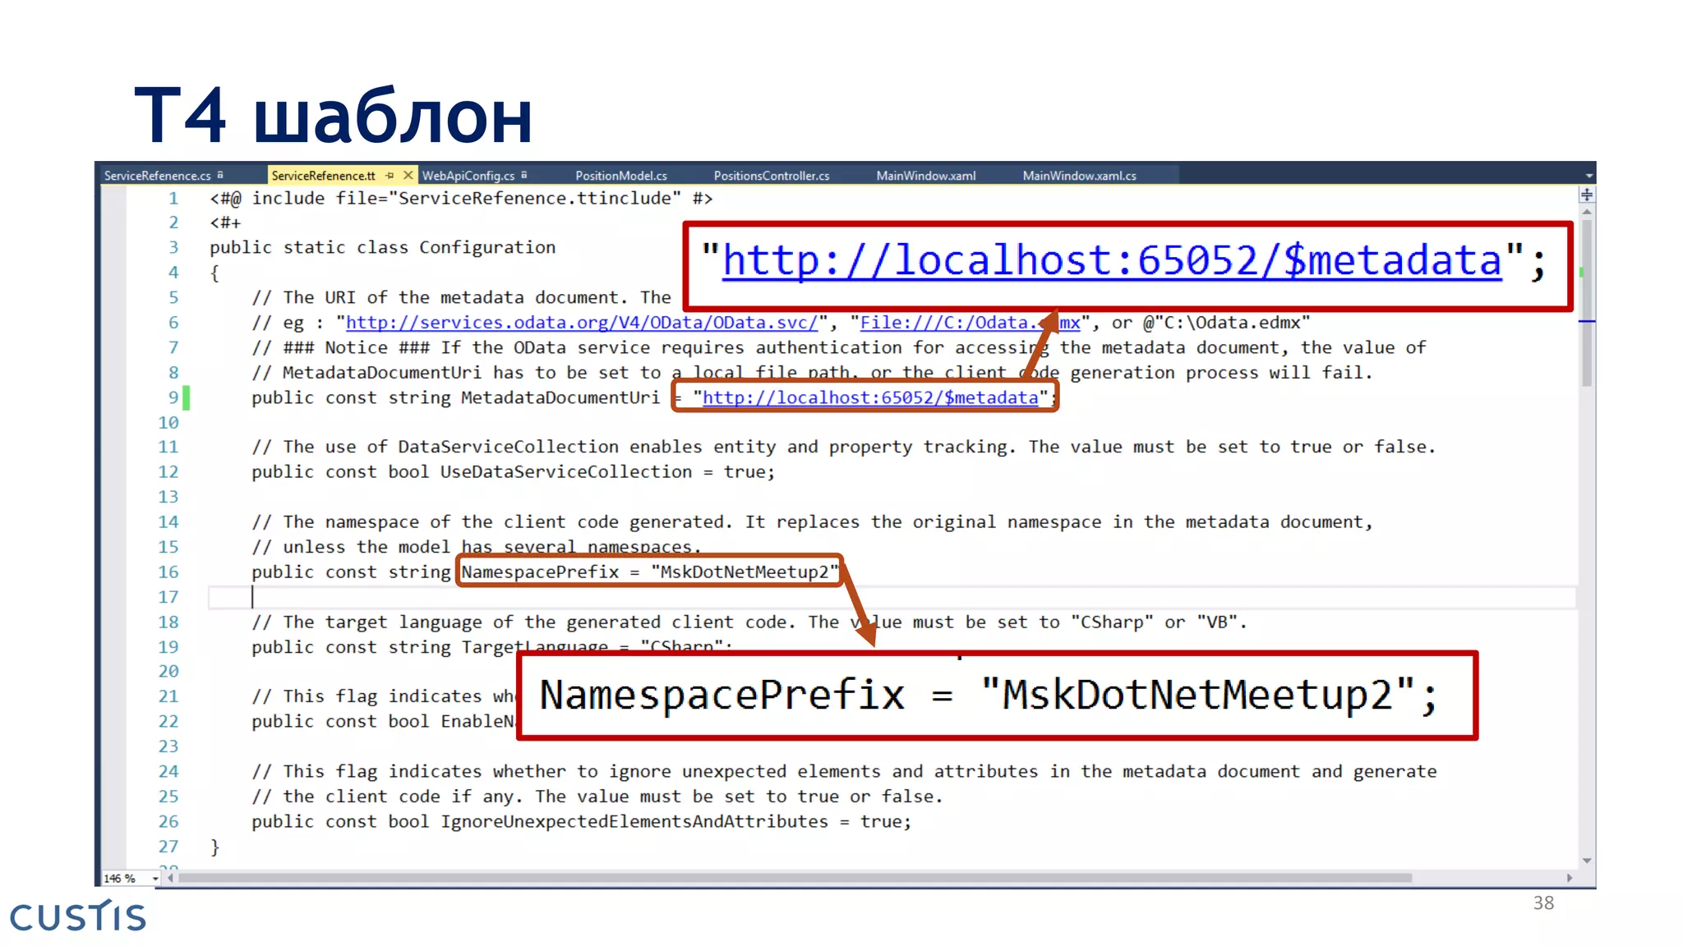The height and width of the screenshot is (946, 1683).
Task: Click the horizontal scrollbar right arrow
Action: coord(1570,878)
